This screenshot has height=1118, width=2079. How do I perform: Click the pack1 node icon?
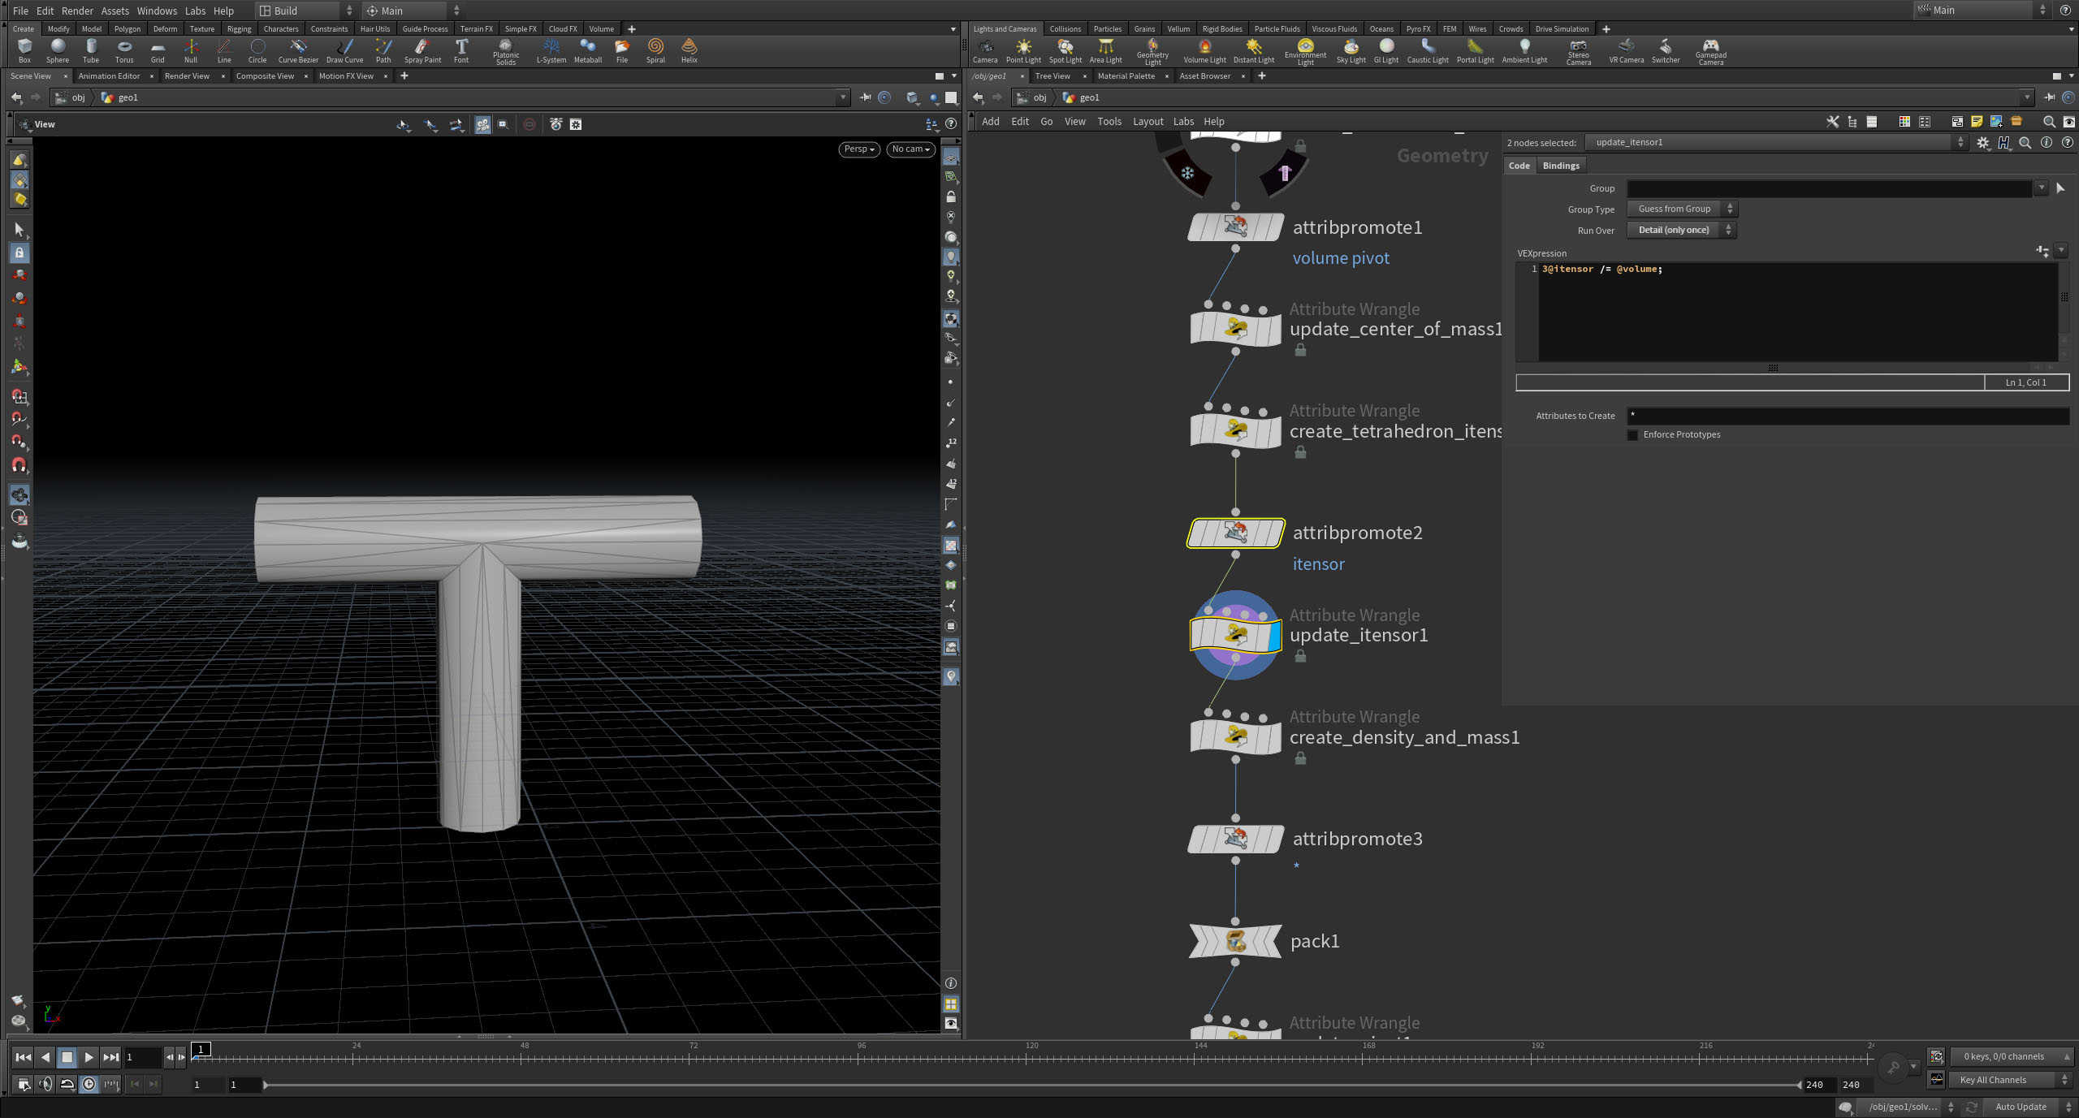pos(1235,941)
